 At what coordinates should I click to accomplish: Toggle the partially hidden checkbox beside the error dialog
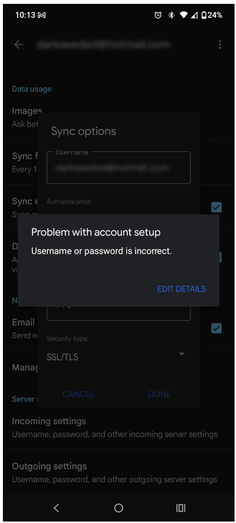click(x=220, y=257)
